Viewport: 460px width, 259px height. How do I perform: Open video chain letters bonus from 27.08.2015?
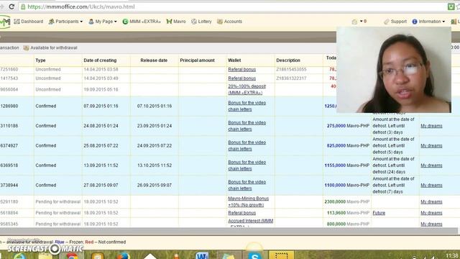point(247,185)
